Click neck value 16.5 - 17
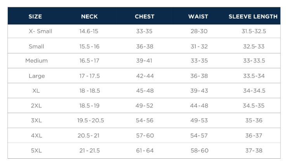The width and height of the screenshot is (289, 168). point(89,61)
